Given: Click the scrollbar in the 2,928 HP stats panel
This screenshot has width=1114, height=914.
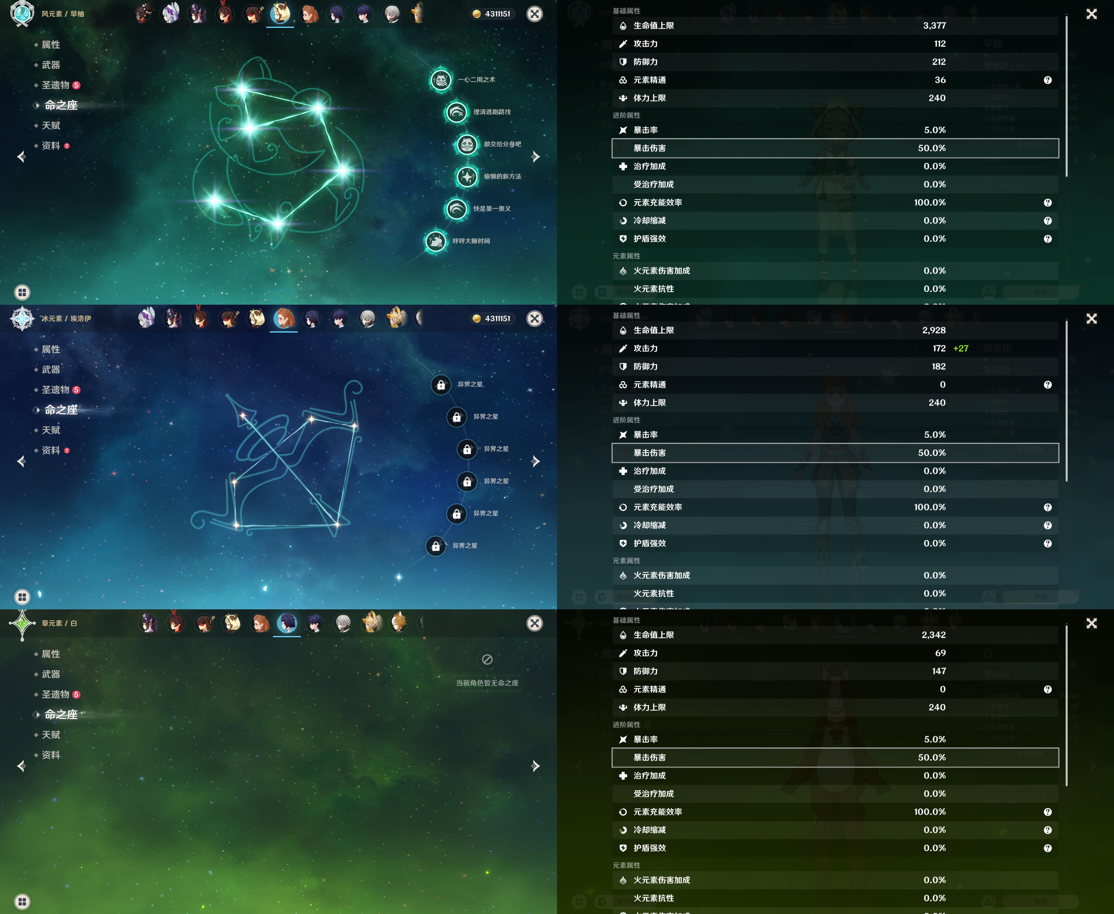Looking at the screenshot, I should click(1067, 401).
